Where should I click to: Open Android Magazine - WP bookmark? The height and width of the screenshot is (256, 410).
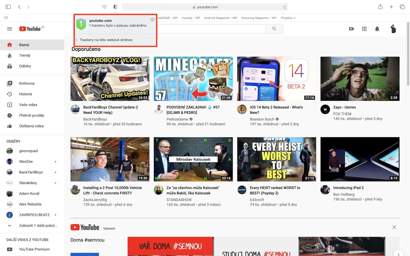220,18
